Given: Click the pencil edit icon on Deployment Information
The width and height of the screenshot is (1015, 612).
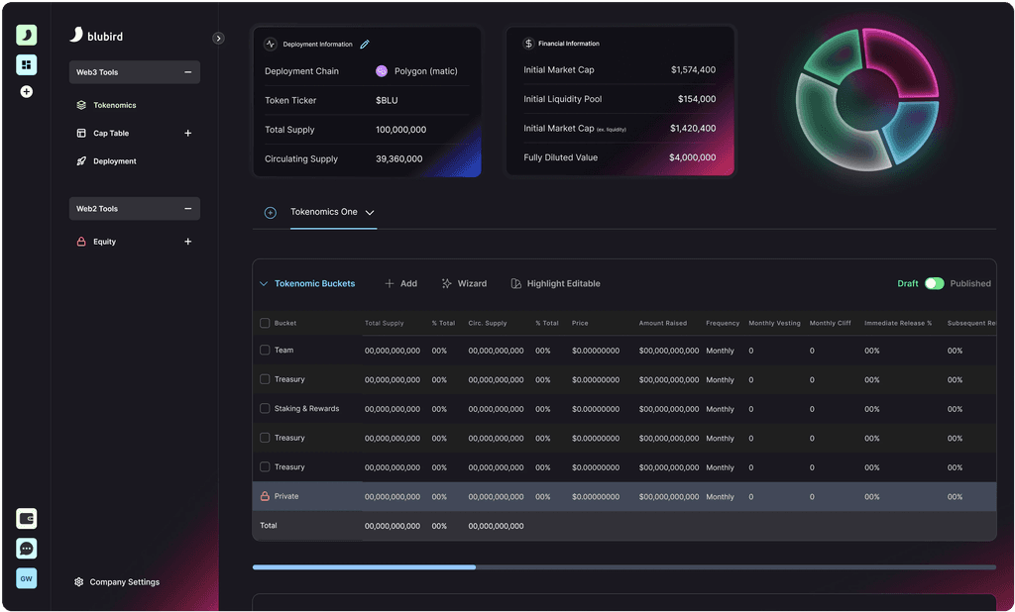Looking at the screenshot, I should point(365,44).
